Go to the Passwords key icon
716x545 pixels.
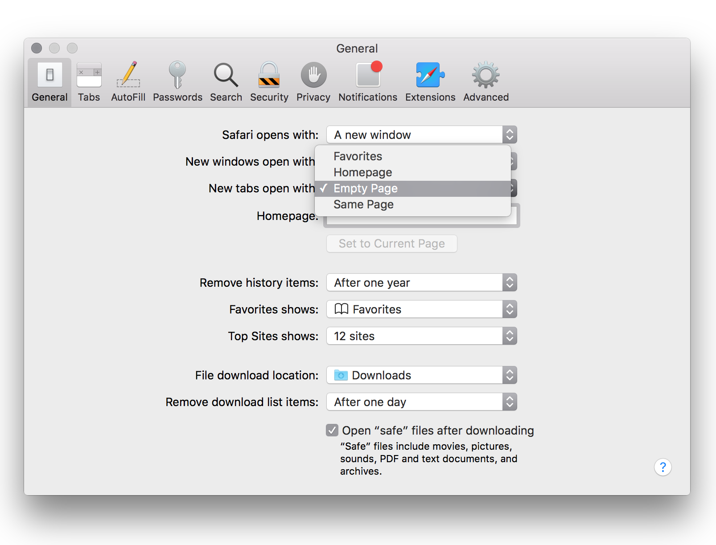[177, 82]
